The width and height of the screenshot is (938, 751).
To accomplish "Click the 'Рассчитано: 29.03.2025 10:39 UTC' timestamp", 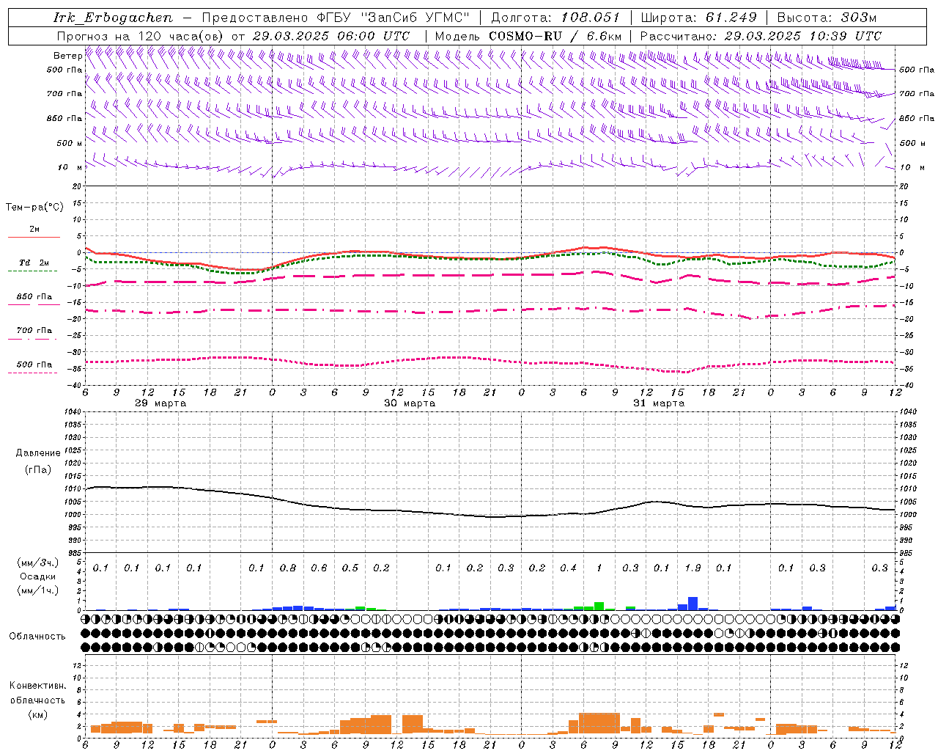I will point(761,36).
